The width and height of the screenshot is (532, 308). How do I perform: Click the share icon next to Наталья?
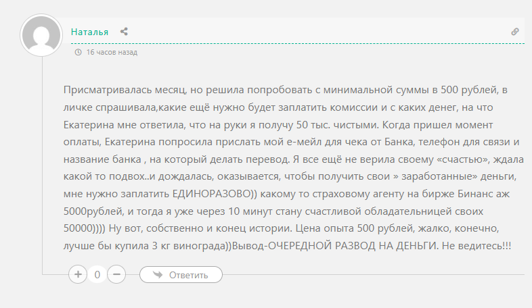click(124, 32)
